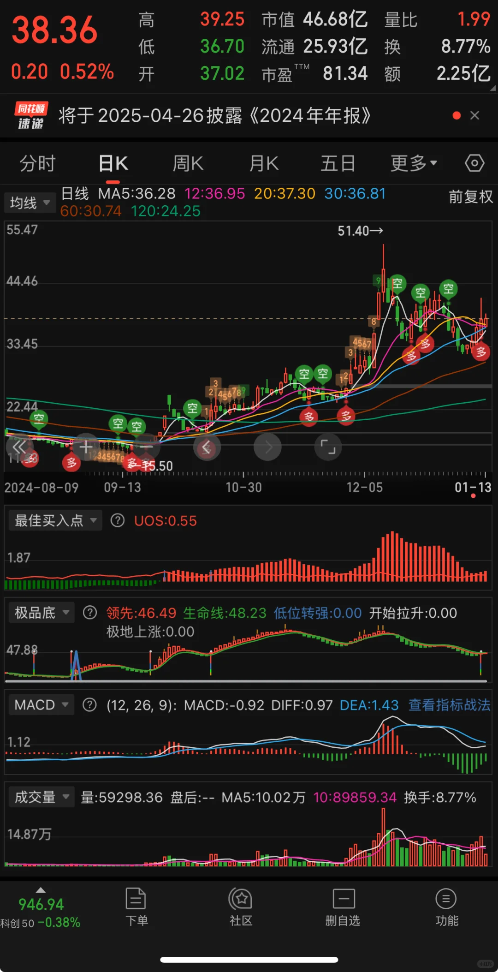Click the chart zoom-out minus button
498x972 pixels.
pos(146,447)
